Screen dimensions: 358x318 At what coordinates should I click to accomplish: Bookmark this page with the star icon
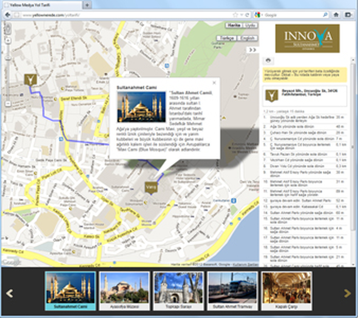(x=235, y=15)
